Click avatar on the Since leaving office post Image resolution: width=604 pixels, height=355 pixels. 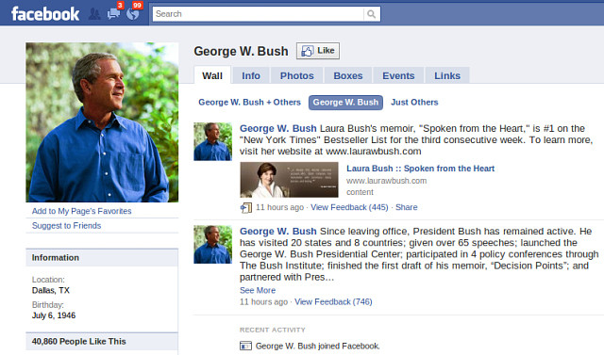tap(212, 244)
